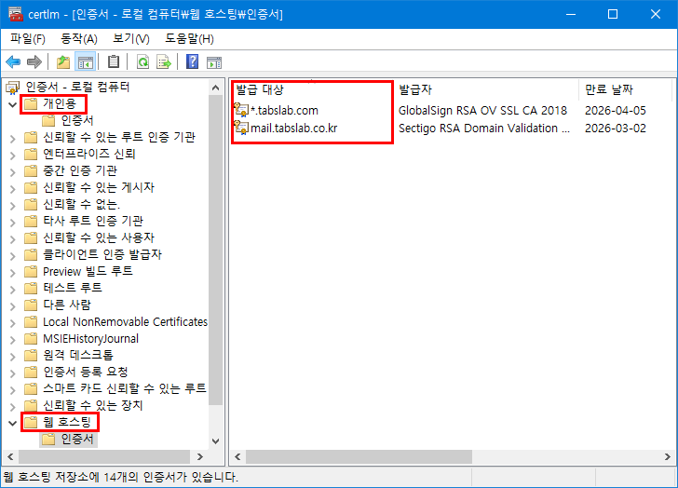Click GlobalSign RSA OV SSL CA 2018 cell
This screenshot has height=488, width=678.
coord(482,110)
